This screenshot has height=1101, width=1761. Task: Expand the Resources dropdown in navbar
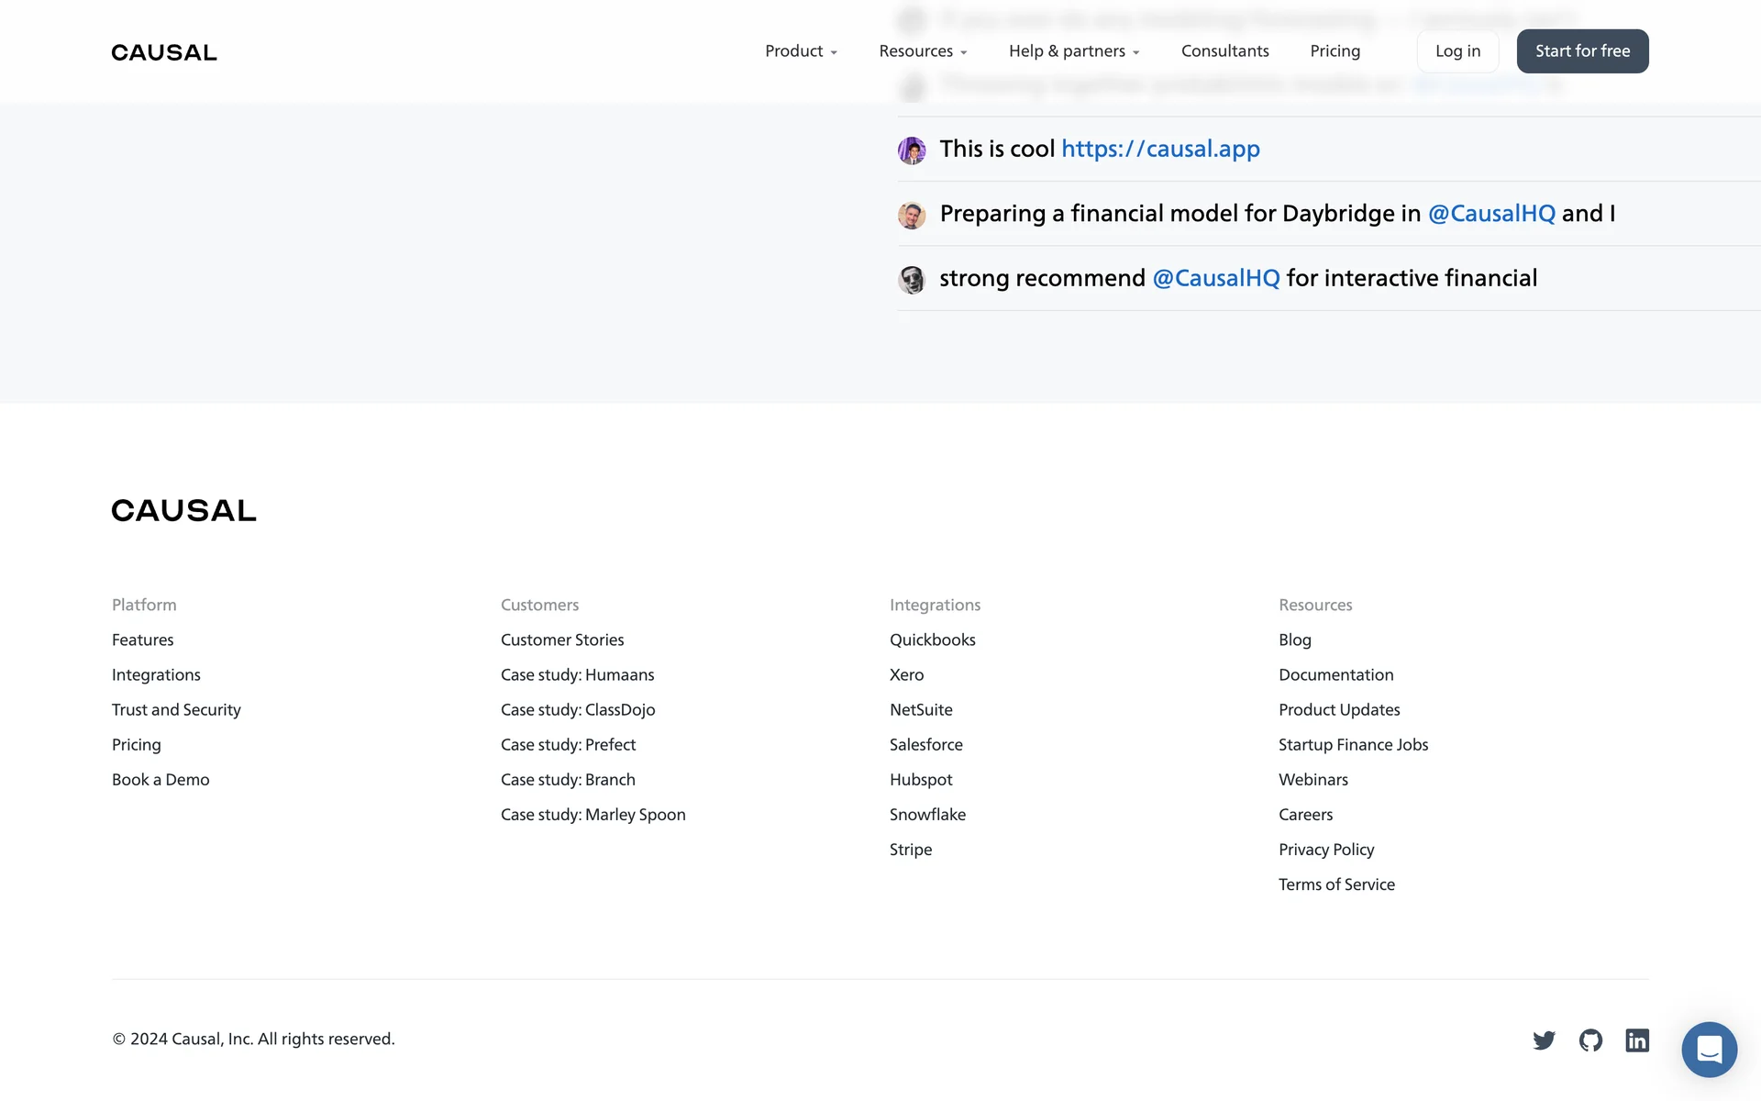point(923,51)
